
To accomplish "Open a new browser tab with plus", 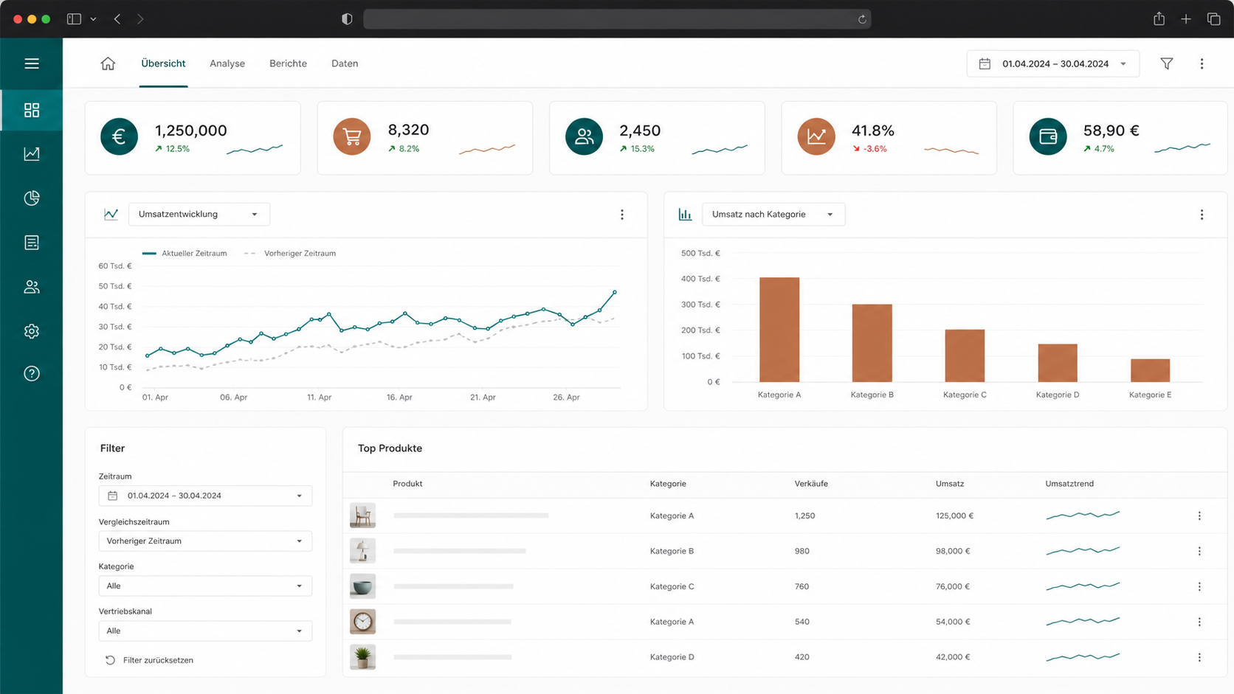I will pyautogui.click(x=1186, y=19).
